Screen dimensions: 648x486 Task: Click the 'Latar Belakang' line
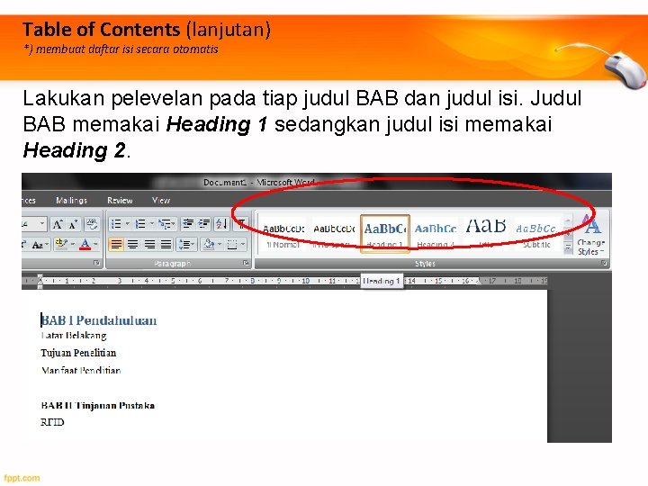click(74, 336)
